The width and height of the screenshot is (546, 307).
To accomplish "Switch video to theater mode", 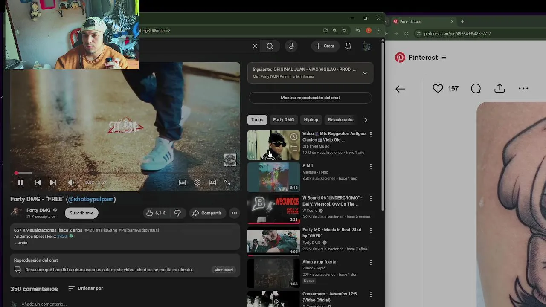I will click(x=212, y=182).
